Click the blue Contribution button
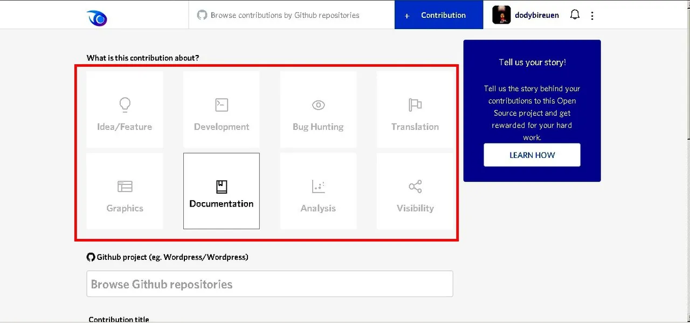The width and height of the screenshot is (690, 323). (439, 15)
